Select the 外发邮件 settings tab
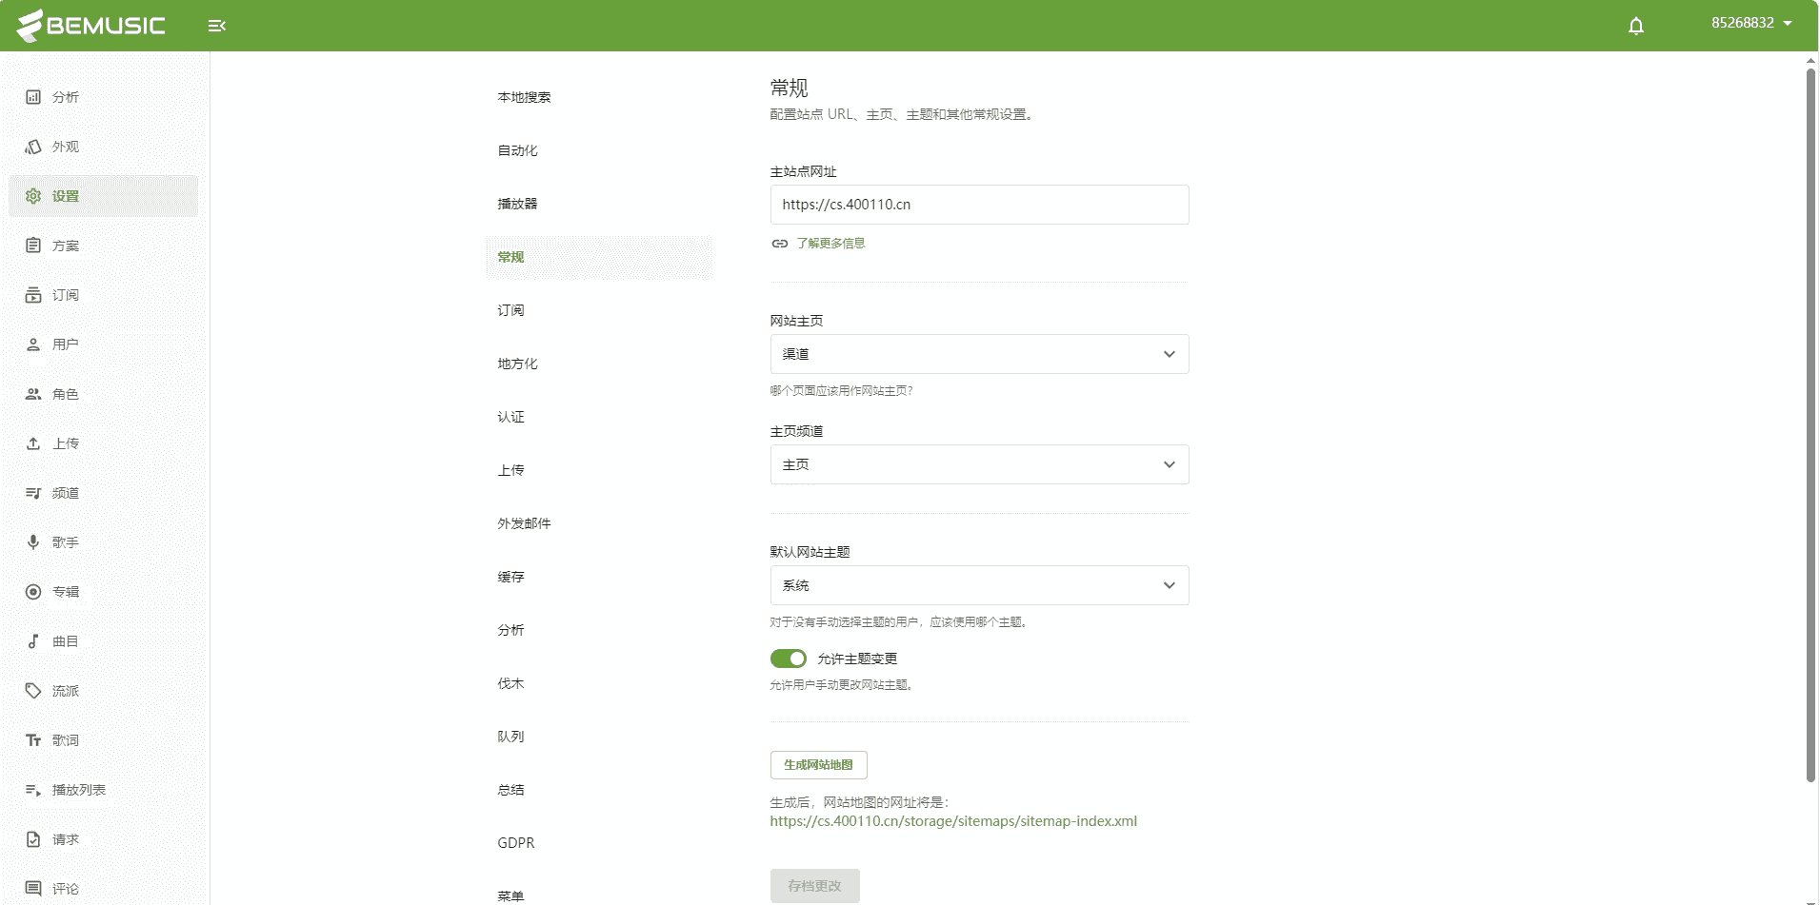This screenshot has width=1820, height=905. pos(524,523)
